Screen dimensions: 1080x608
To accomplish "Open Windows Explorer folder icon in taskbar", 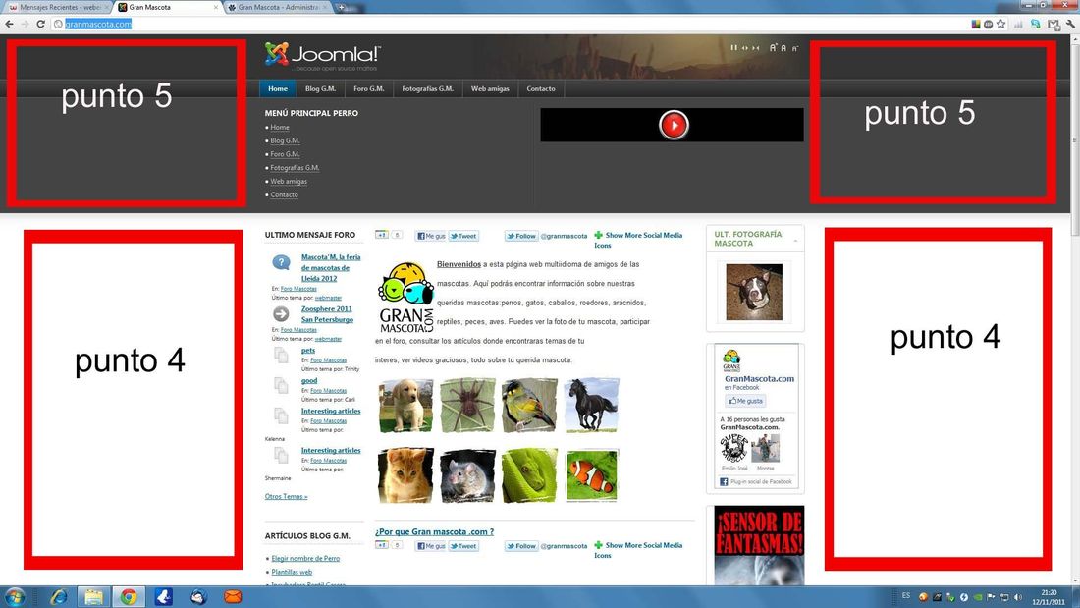I will (x=93, y=596).
